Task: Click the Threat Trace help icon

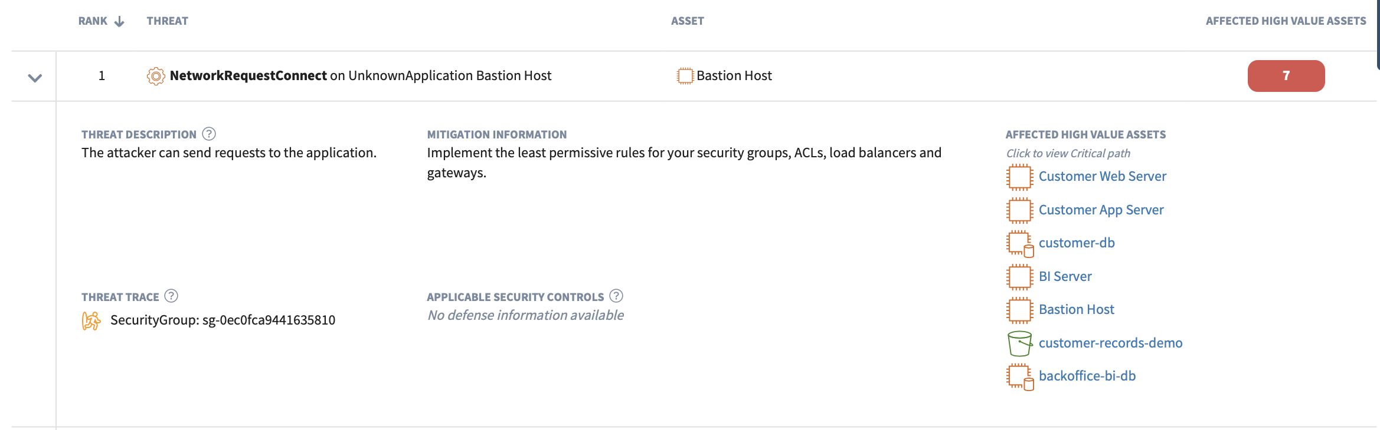Action: (x=171, y=296)
